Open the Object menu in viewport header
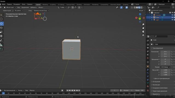Viewport: 175px width, 98px height. point(41,7)
